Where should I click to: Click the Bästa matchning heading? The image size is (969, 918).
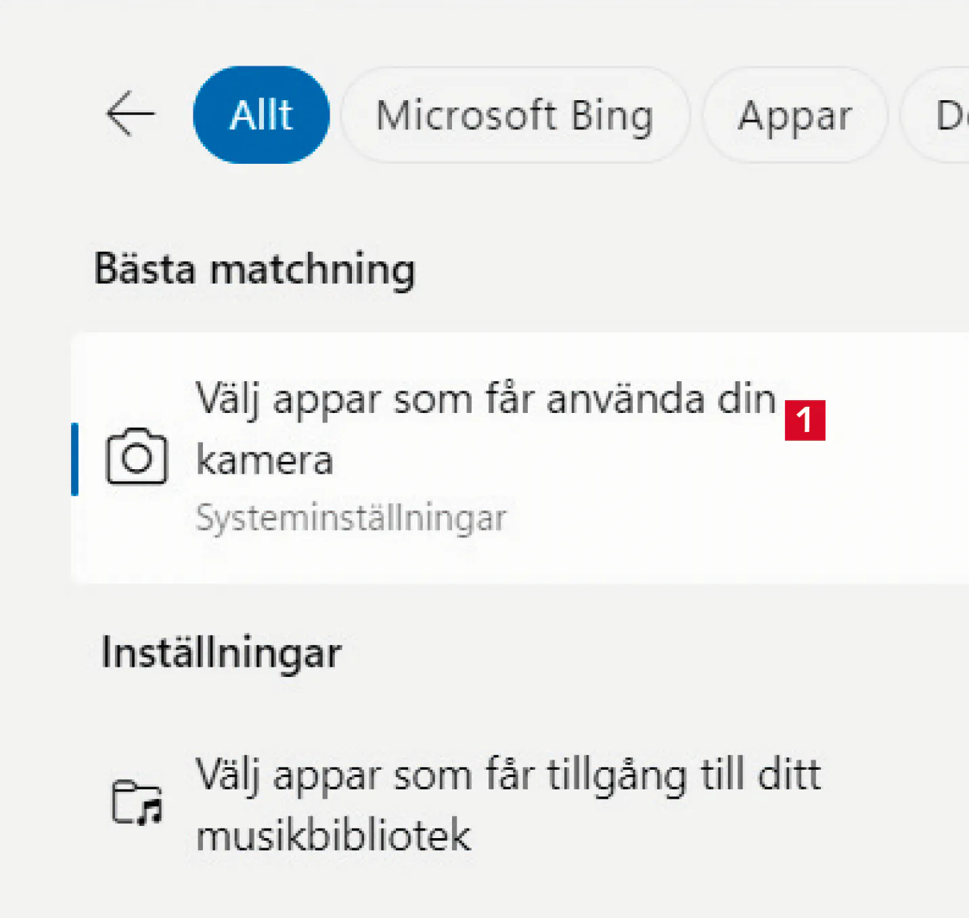coord(254,269)
